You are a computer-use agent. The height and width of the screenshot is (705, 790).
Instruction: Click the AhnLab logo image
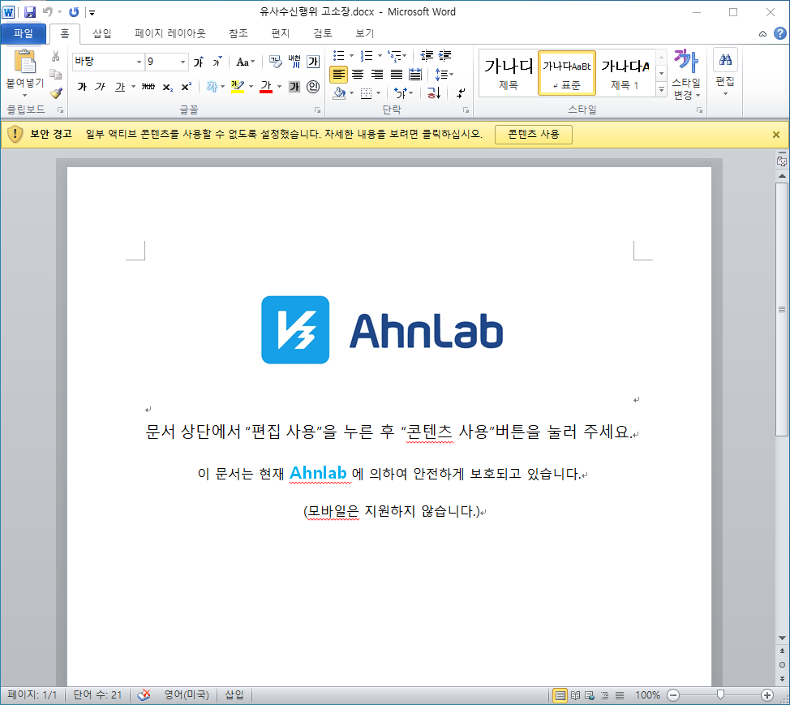(382, 329)
